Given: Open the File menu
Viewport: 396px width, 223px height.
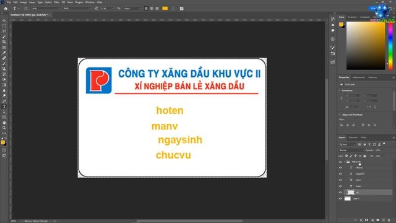Looking at the screenshot, I should (x=9, y=2).
